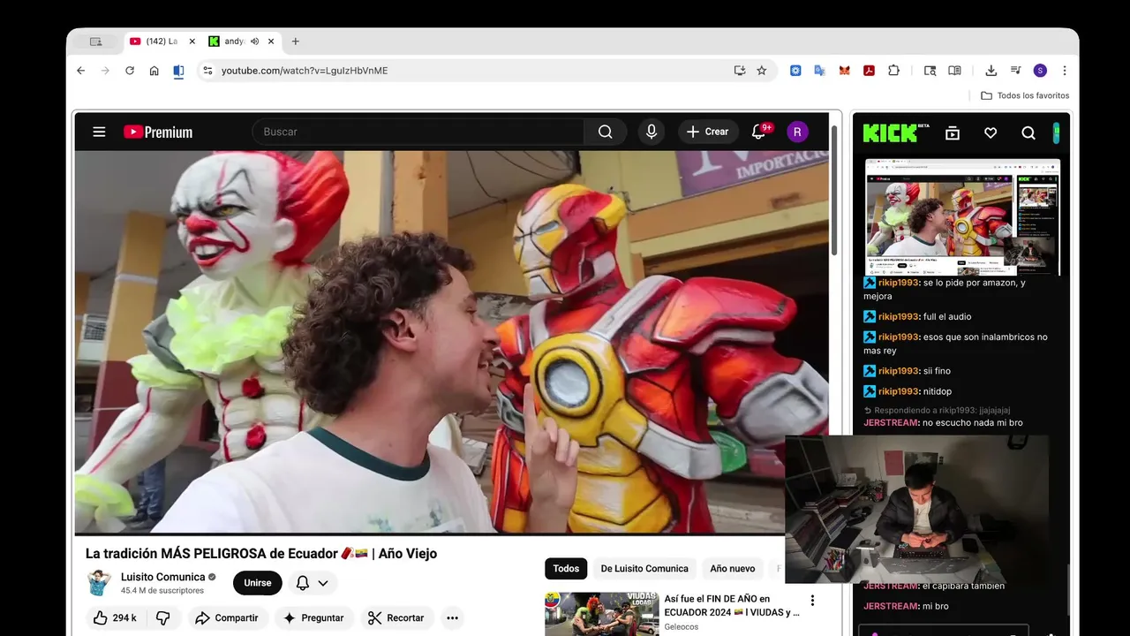Open the MetaMask fox extension
Viewport: 1130px width, 636px height.
tap(845, 71)
